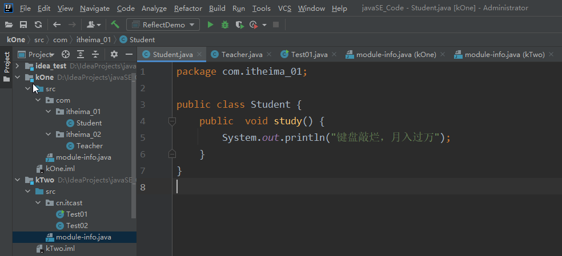Fold the study() method at line 4
Image resolution: width=562 pixels, height=256 pixels.
coord(172,122)
